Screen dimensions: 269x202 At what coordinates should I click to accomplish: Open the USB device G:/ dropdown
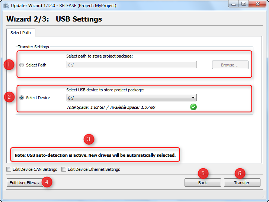click(132, 98)
